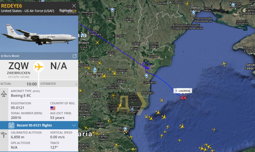Click the aircraft type icon beside Boeing E-8C

(4, 94)
